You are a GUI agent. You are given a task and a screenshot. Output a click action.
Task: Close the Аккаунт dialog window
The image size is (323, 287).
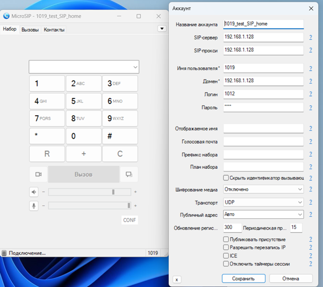point(311,9)
